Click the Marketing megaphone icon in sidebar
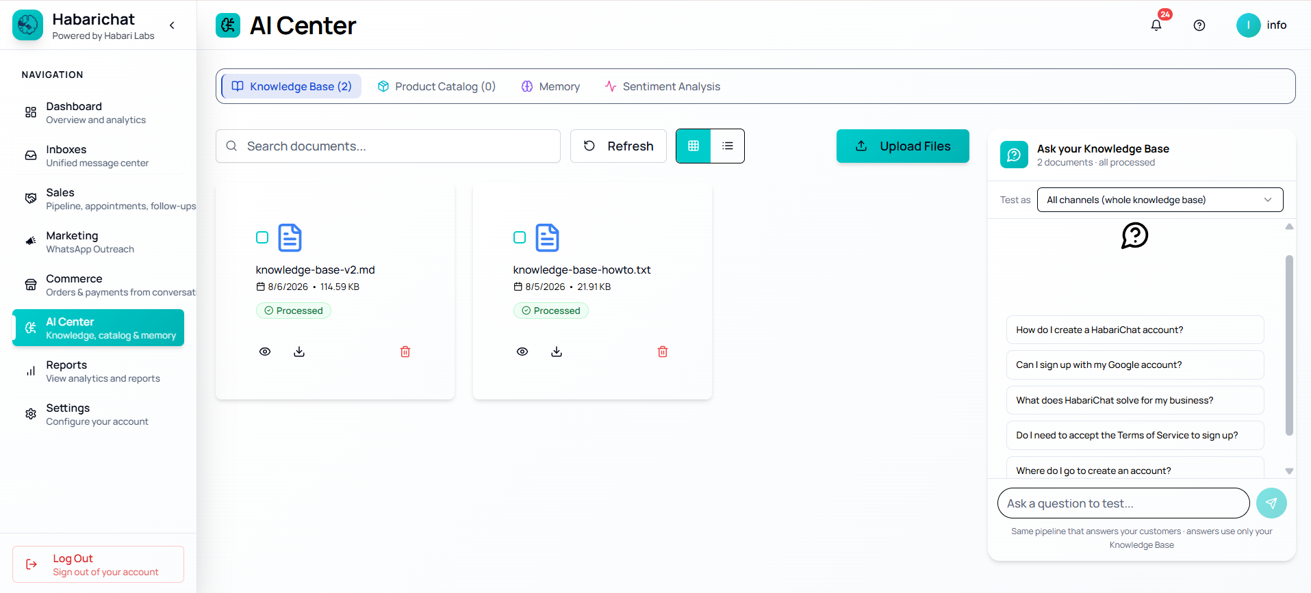The width and height of the screenshot is (1311, 593). click(31, 241)
